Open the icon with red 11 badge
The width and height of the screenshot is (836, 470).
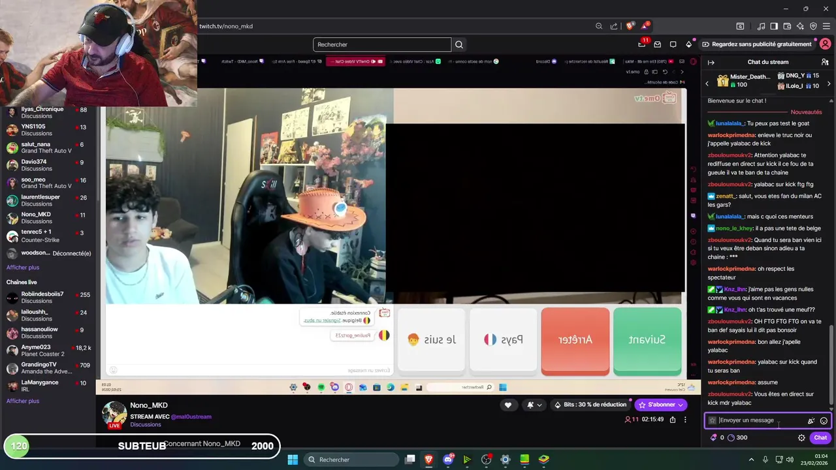pyautogui.click(x=642, y=44)
